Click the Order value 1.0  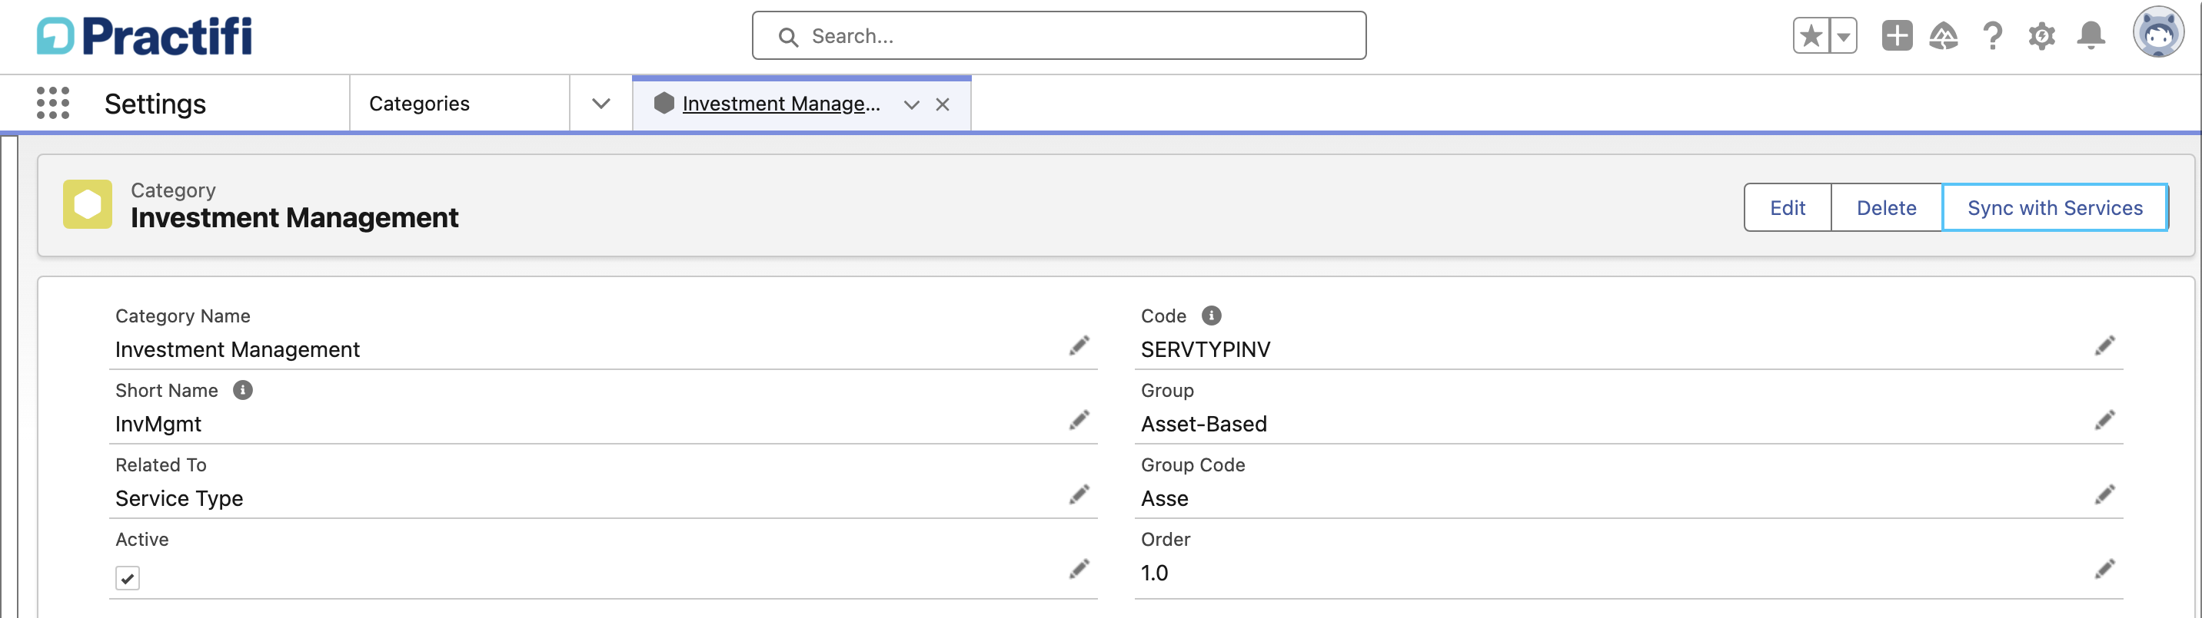click(1154, 573)
